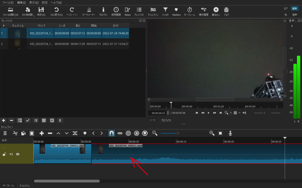Play the video in the player

(208, 113)
